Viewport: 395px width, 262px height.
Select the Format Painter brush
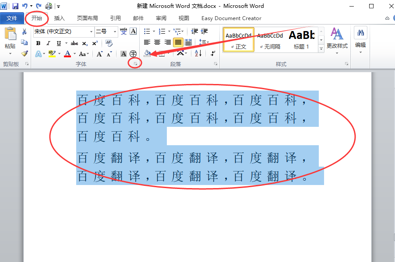(25, 53)
